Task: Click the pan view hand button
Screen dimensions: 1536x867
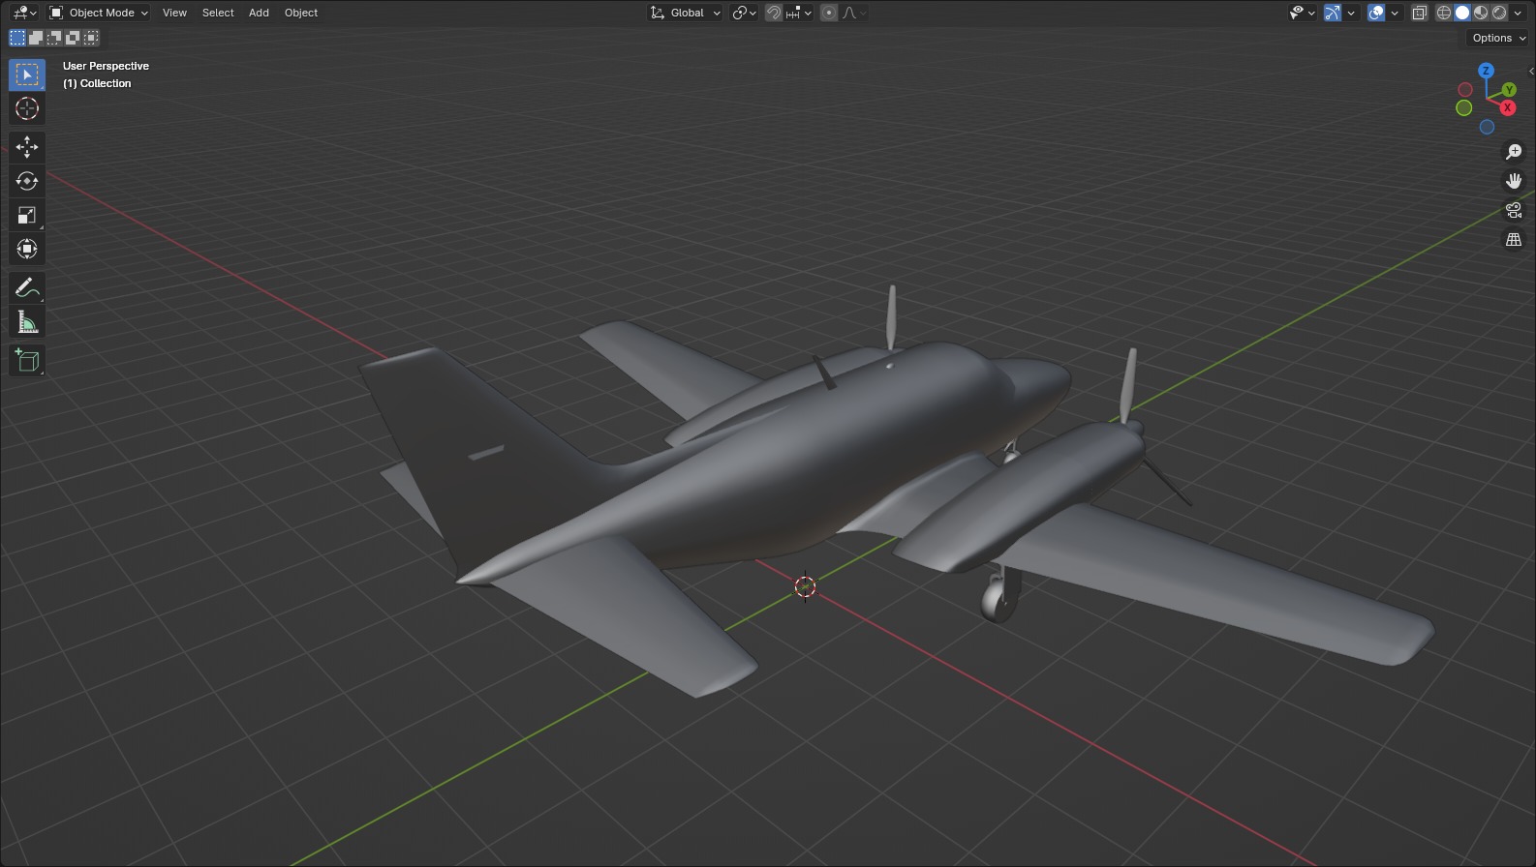Action: pos(1514,181)
